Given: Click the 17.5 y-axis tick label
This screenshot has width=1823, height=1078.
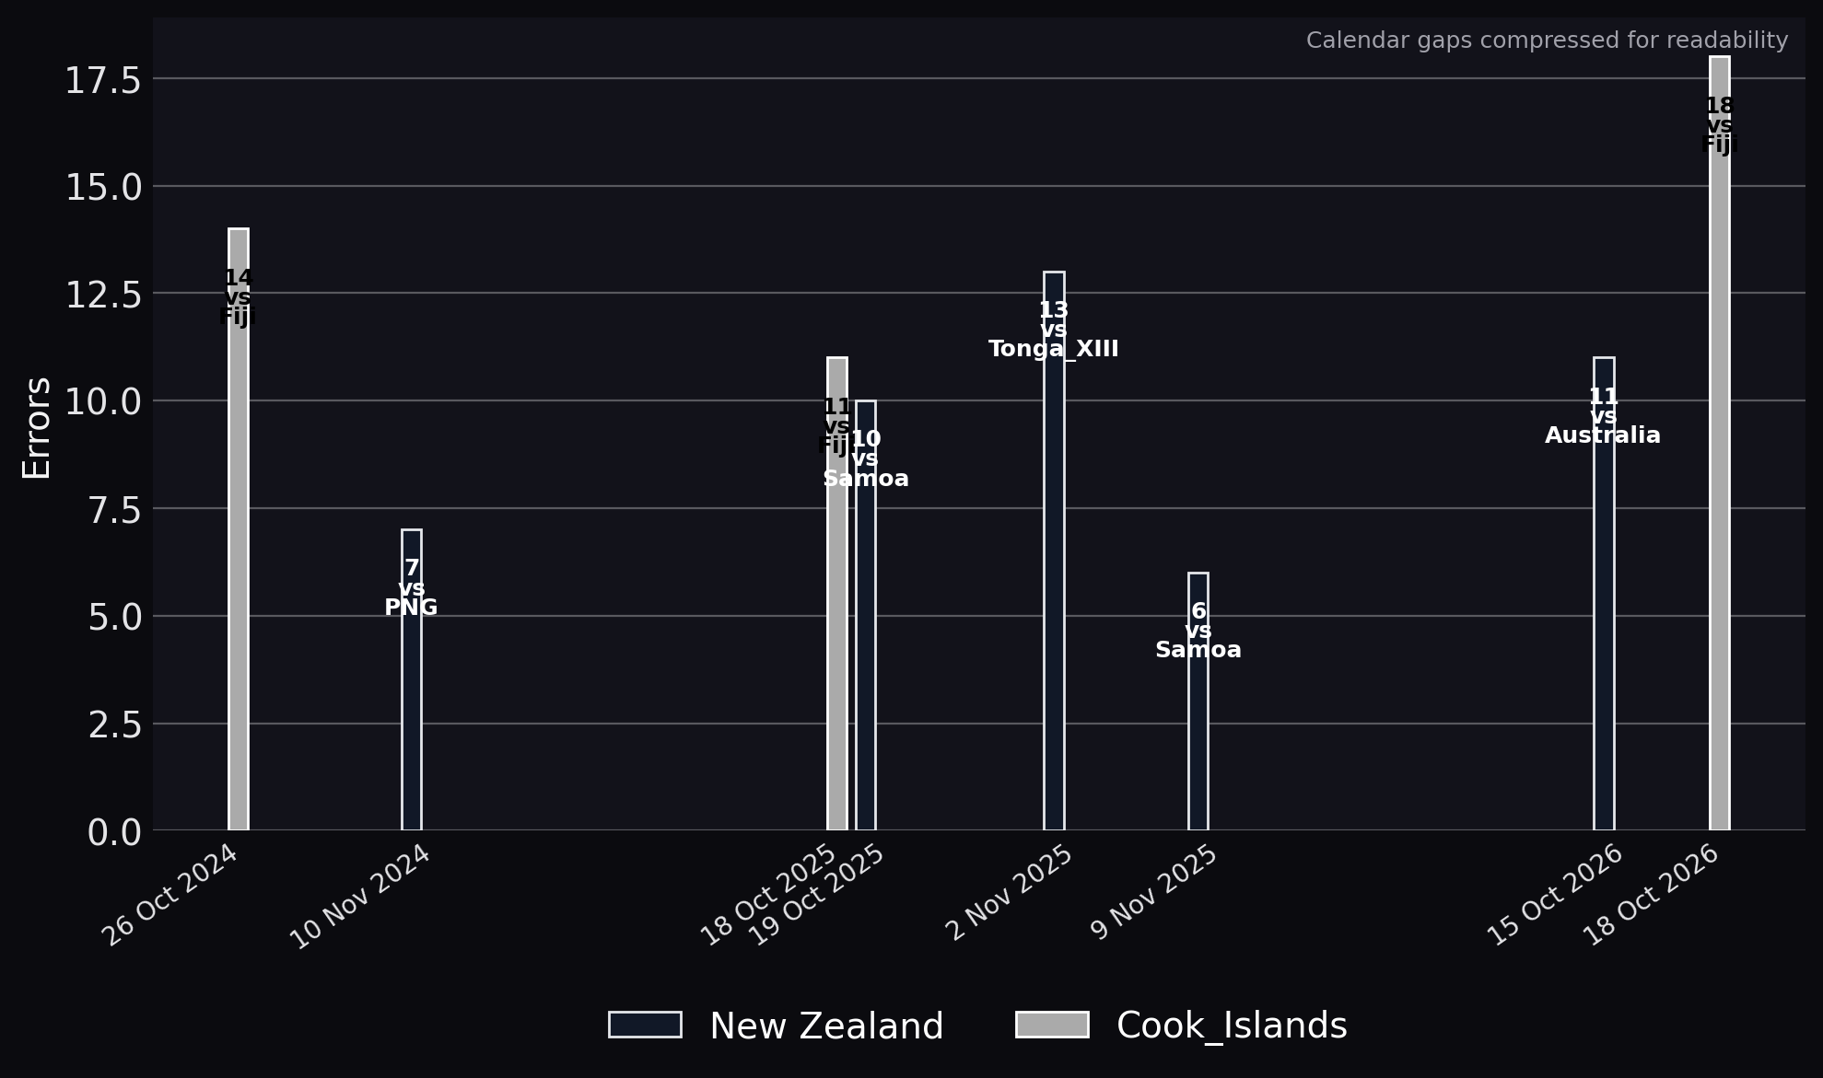Looking at the screenshot, I should (x=102, y=80).
